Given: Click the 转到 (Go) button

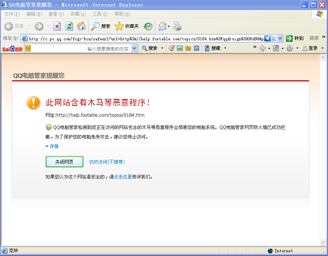Looking at the screenshot, I should pos(295,38).
